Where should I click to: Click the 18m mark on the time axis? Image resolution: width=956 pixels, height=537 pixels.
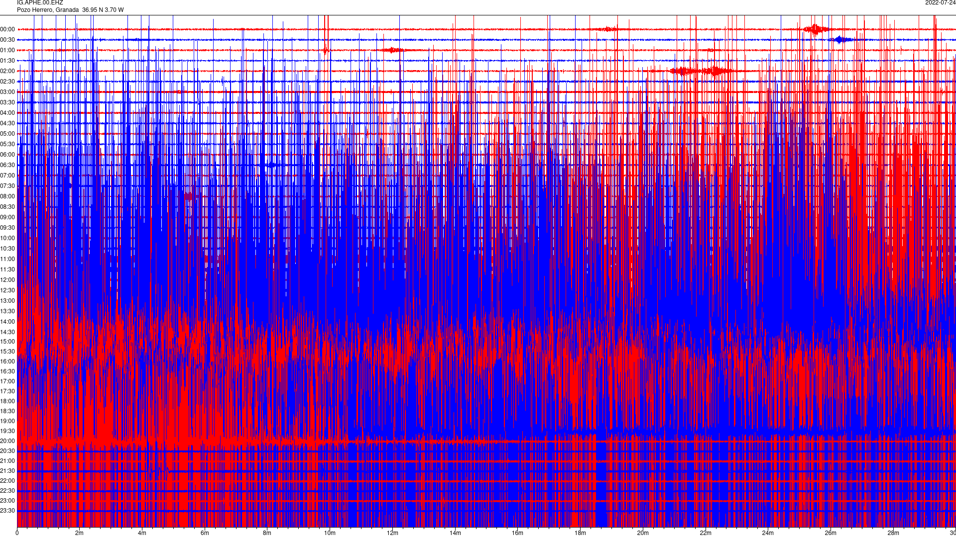580,533
